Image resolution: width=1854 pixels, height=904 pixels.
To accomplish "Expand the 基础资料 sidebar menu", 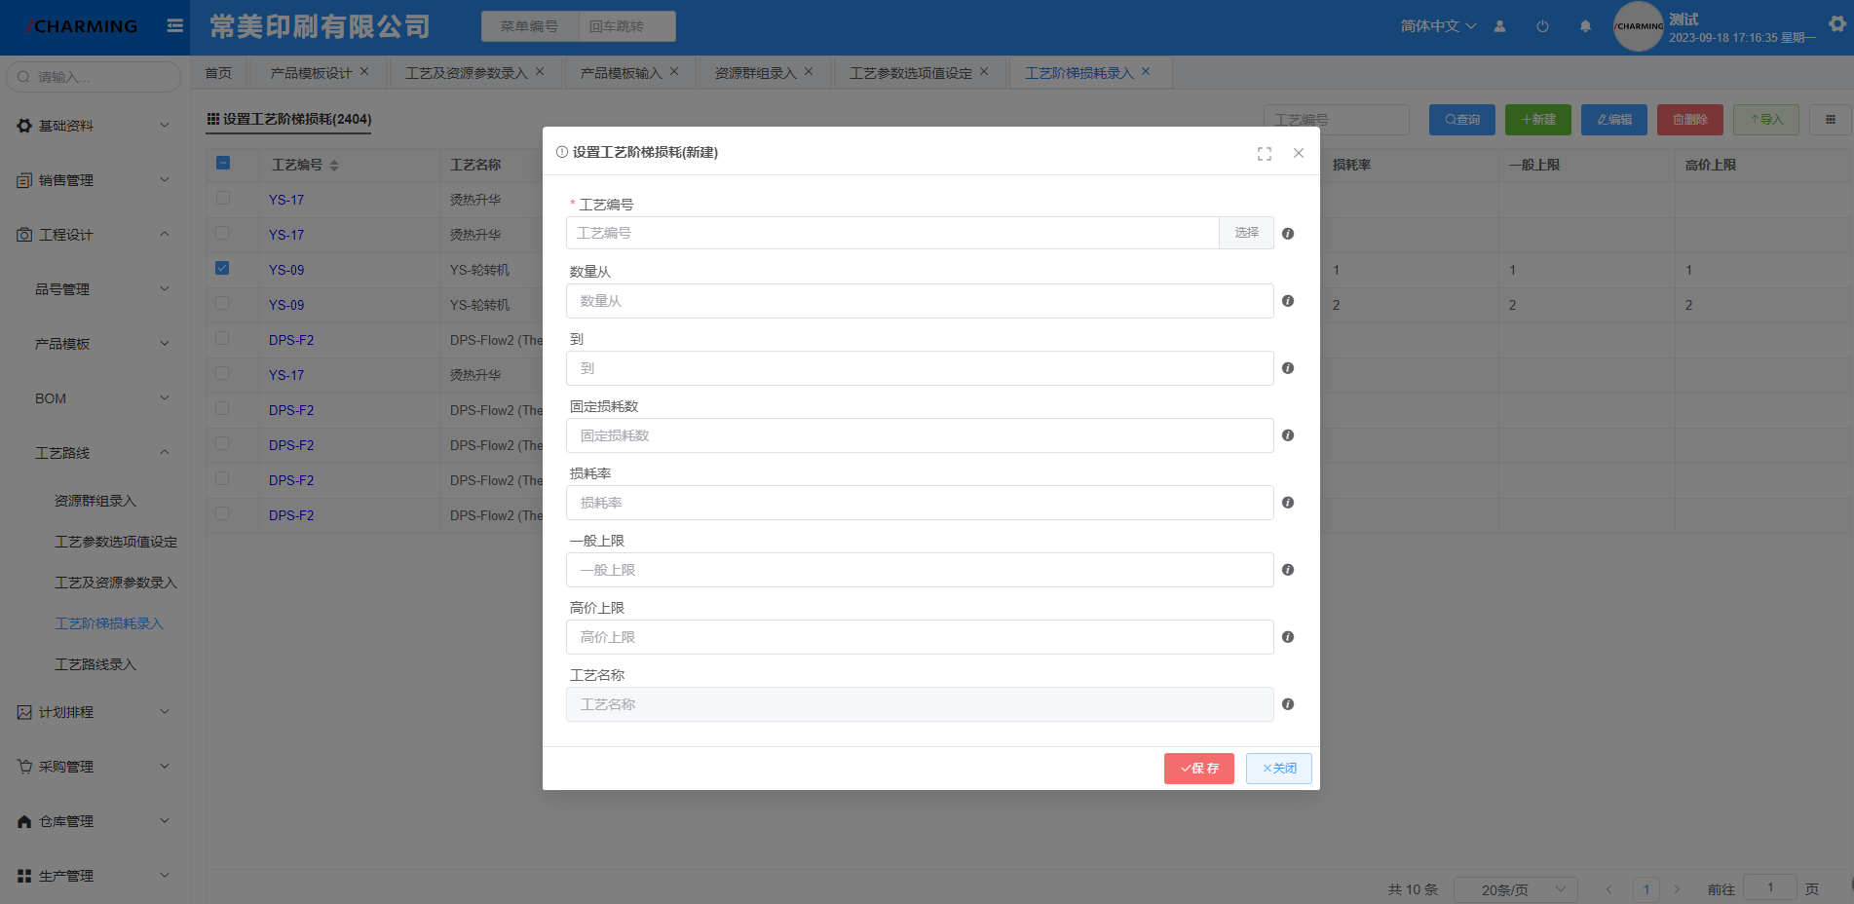I will tap(95, 126).
